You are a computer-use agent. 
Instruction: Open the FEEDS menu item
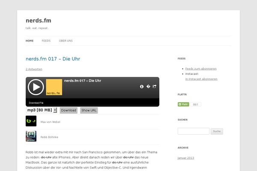[46, 41]
